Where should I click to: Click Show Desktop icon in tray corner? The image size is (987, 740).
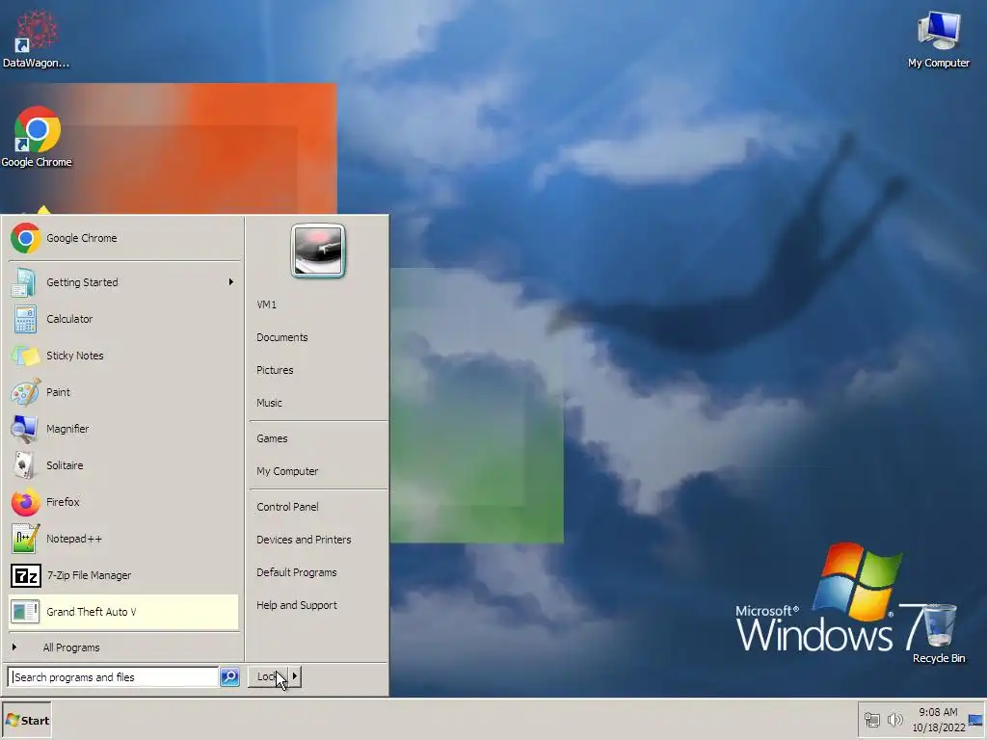pyautogui.click(x=975, y=720)
